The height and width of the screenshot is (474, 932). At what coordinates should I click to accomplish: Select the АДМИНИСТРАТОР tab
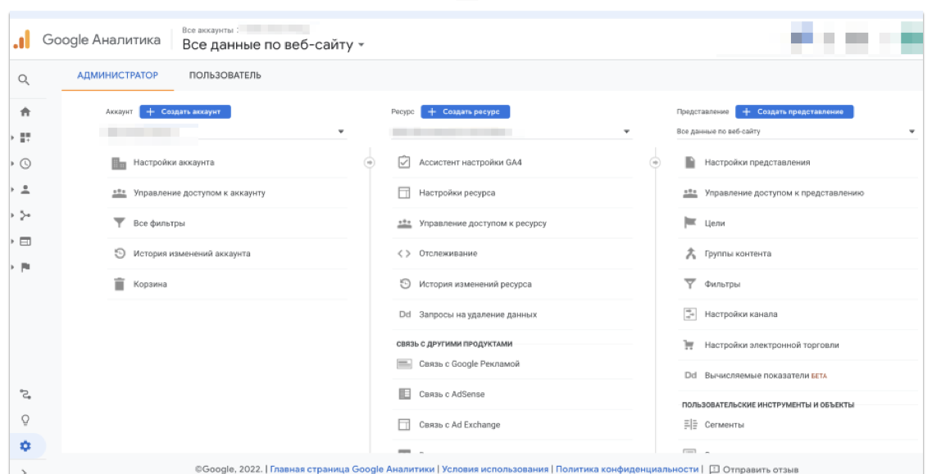point(117,75)
